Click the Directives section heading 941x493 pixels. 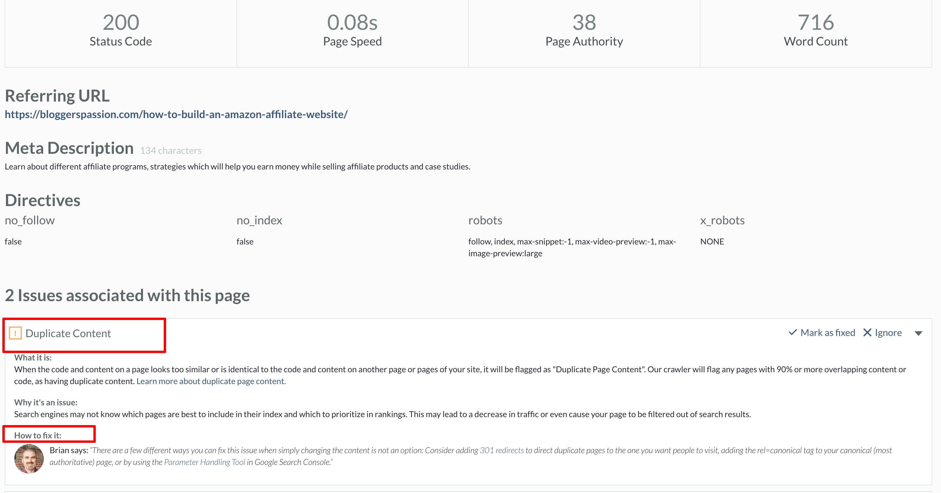42,200
